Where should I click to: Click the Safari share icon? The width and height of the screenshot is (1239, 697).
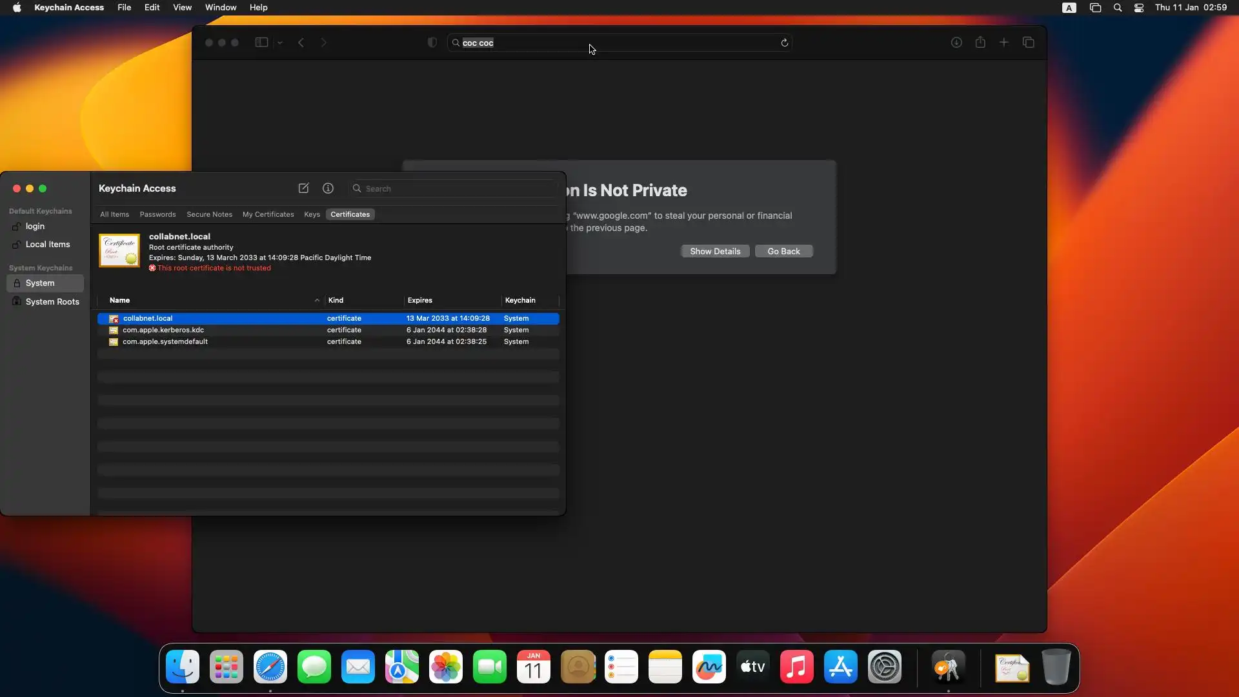980,43
